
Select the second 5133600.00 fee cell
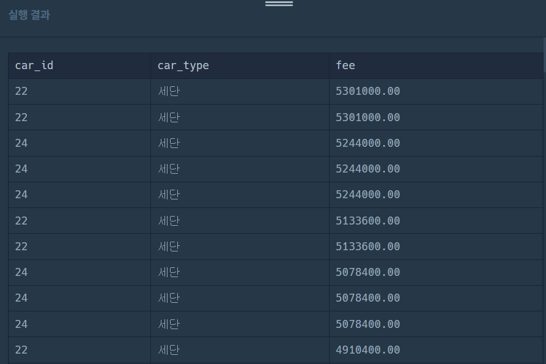pos(367,247)
